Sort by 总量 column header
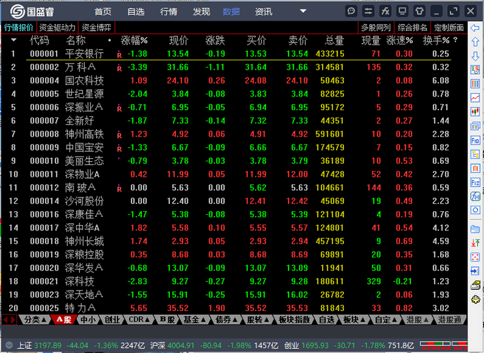Image resolution: width=484 pixels, height=353 pixels. 334,41
